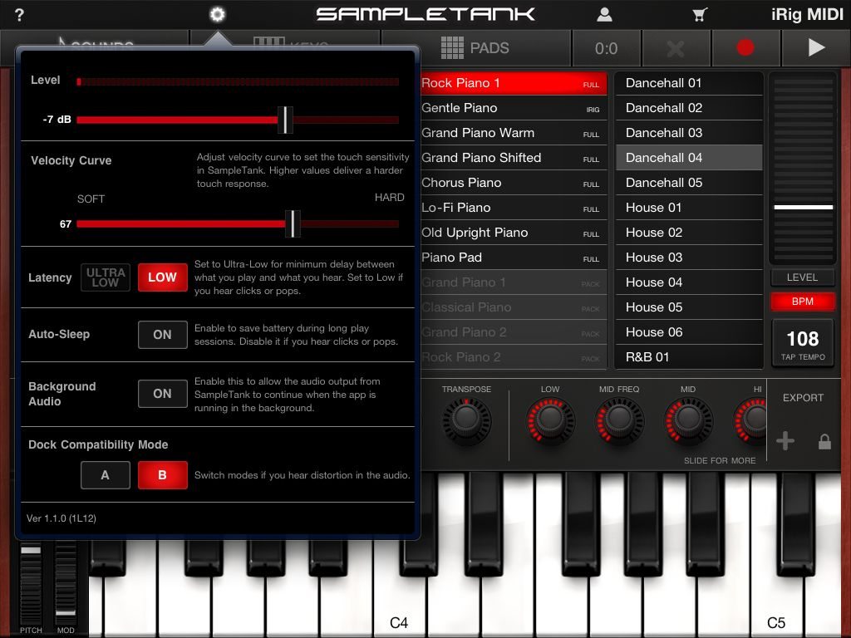Adjust the -7 dB level slider handle
851x638 pixels.
point(285,120)
